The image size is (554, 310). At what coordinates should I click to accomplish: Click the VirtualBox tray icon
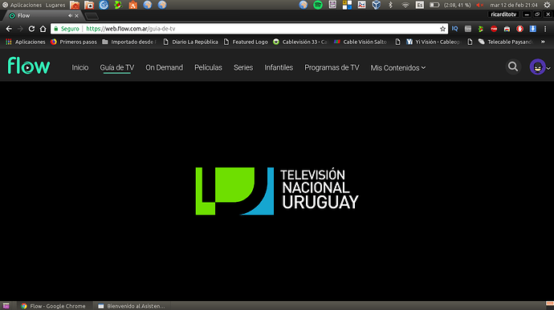click(x=377, y=5)
